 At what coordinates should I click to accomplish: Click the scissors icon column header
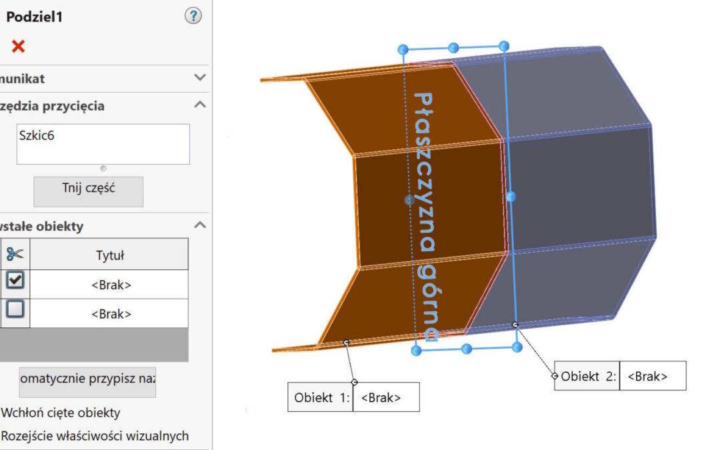[x=14, y=254]
